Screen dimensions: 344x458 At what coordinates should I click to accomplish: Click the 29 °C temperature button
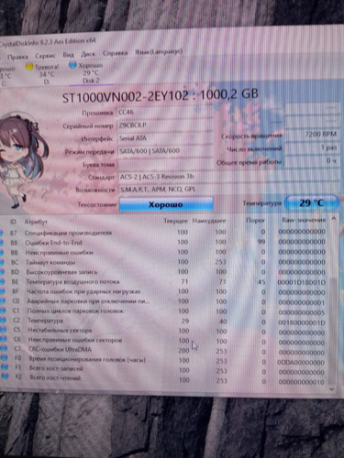point(311,202)
